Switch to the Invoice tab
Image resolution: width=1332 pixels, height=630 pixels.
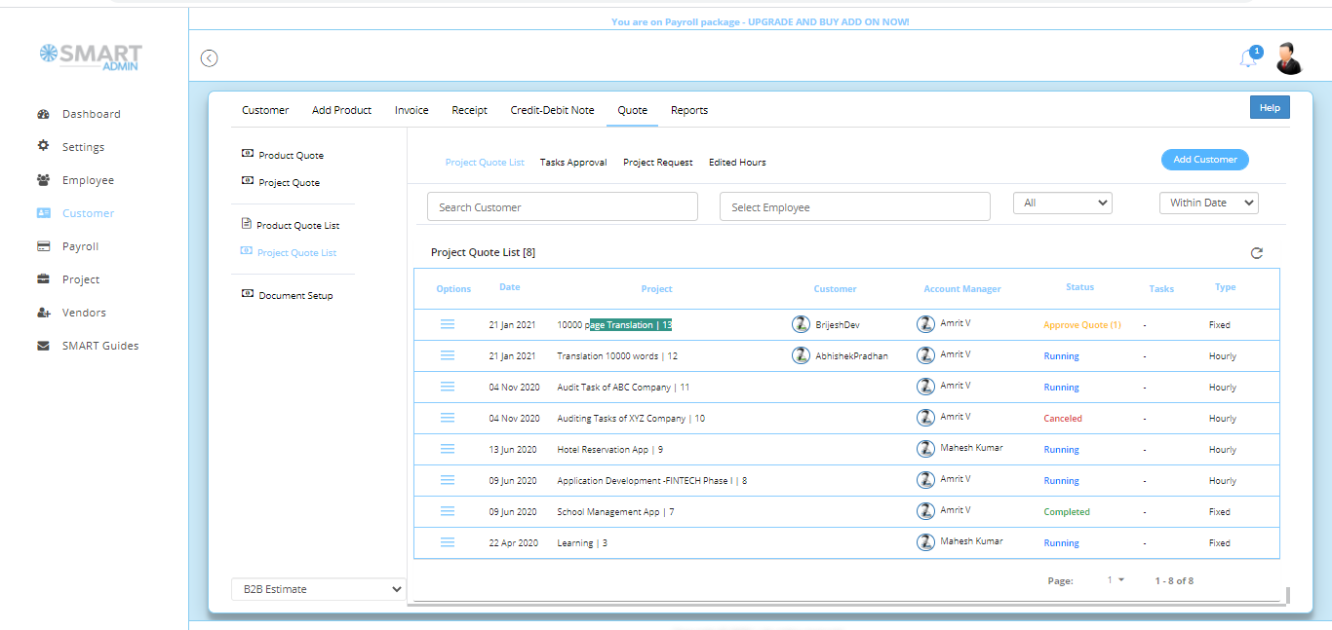click(411, 110)
